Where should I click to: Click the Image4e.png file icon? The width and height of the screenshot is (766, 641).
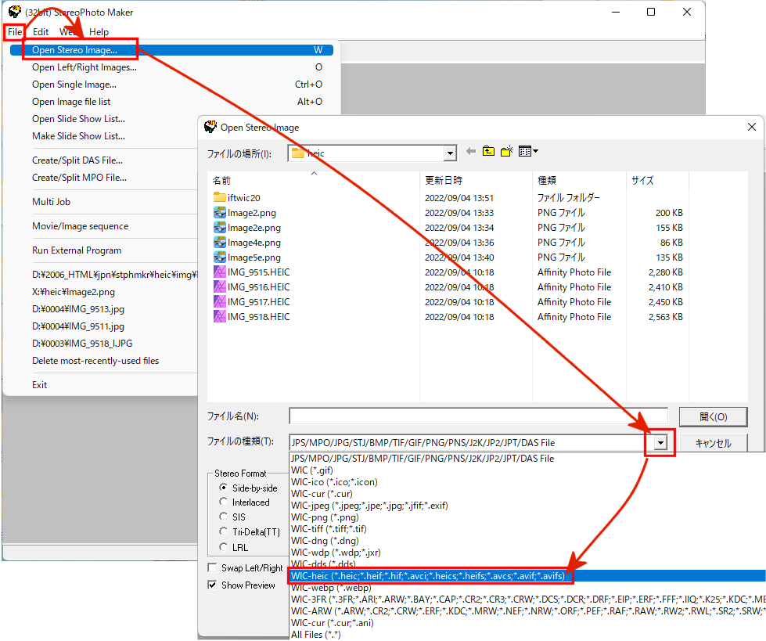[x=220, y=243]
